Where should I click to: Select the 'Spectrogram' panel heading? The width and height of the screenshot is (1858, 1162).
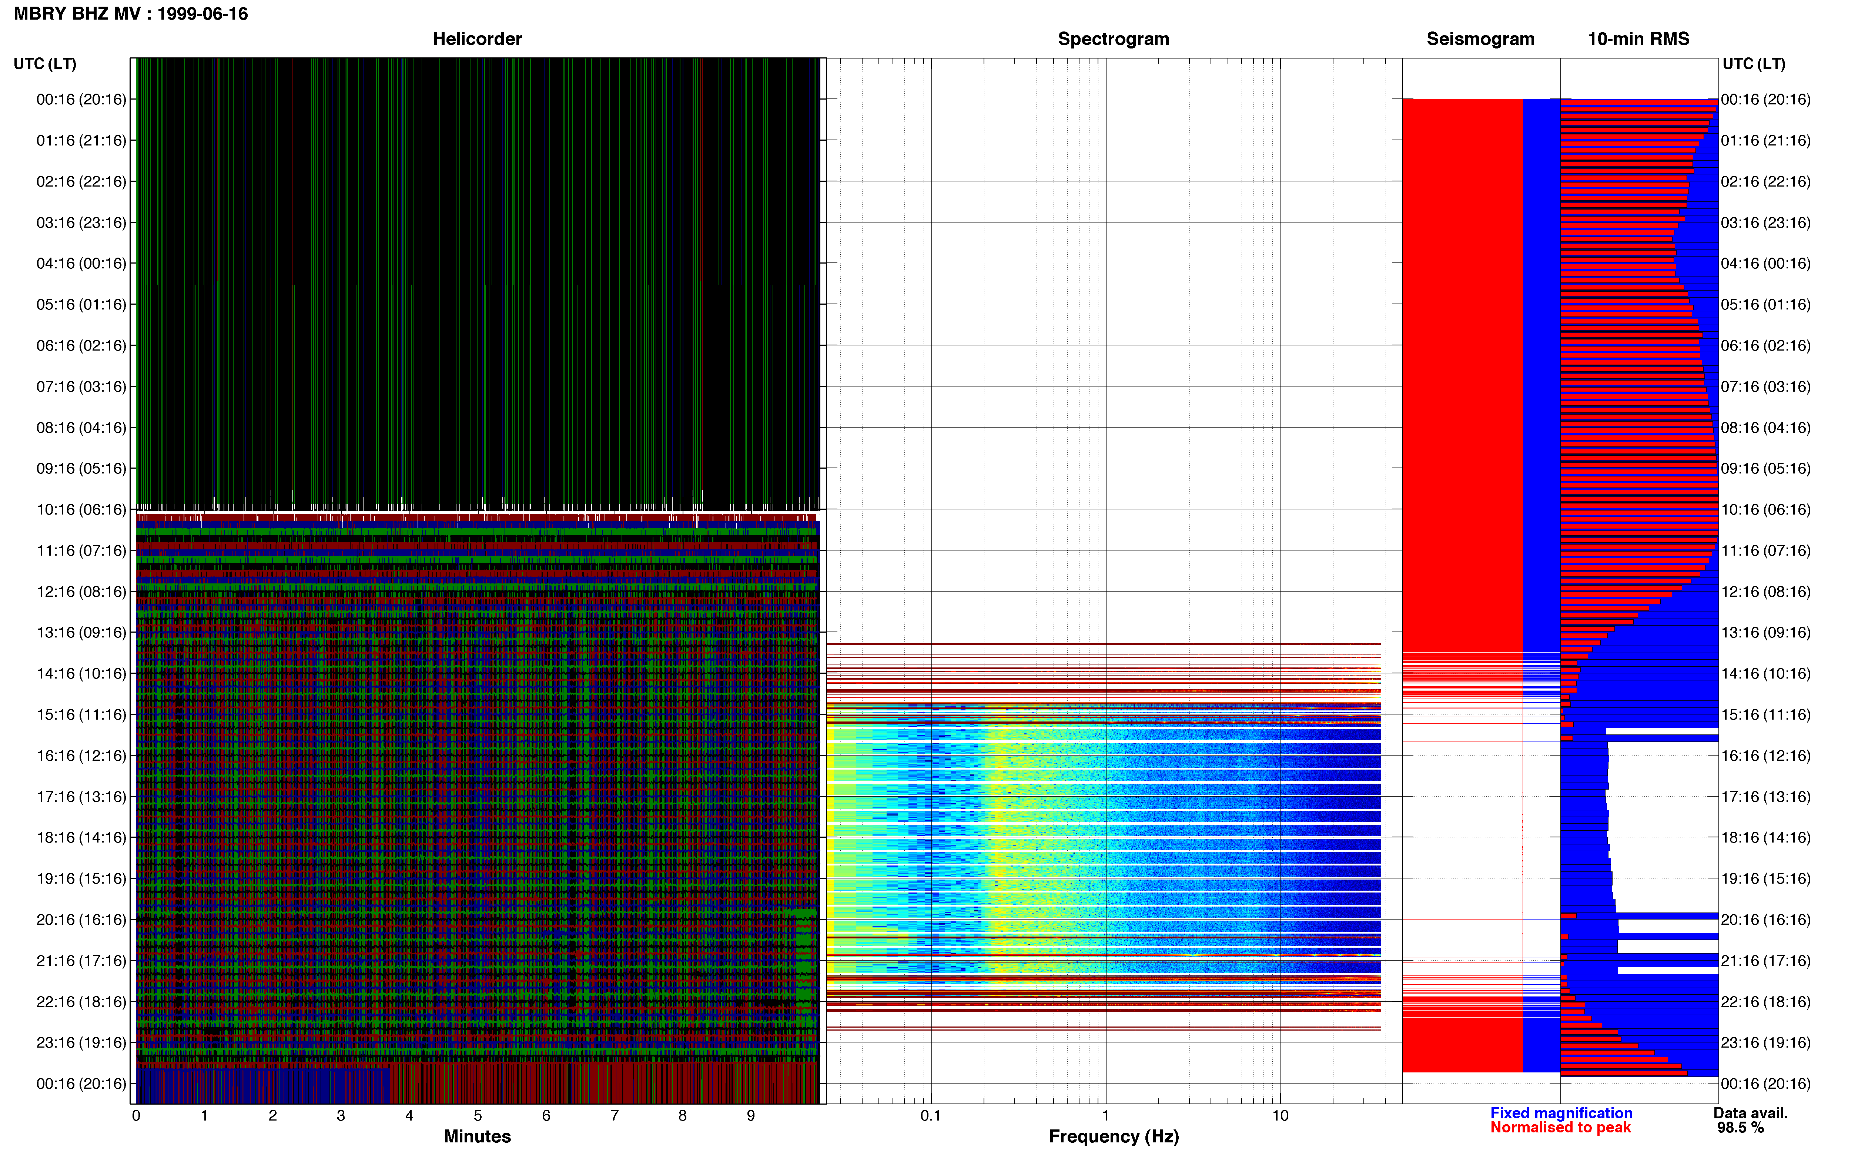(x=1114, y=38)
